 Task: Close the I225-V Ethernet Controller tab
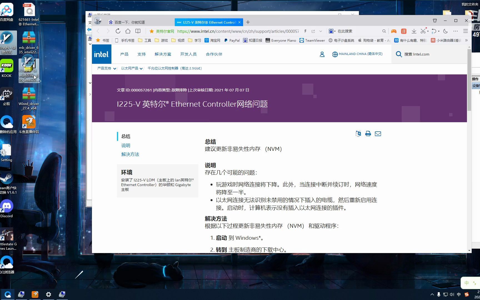(x=239, y=22)
